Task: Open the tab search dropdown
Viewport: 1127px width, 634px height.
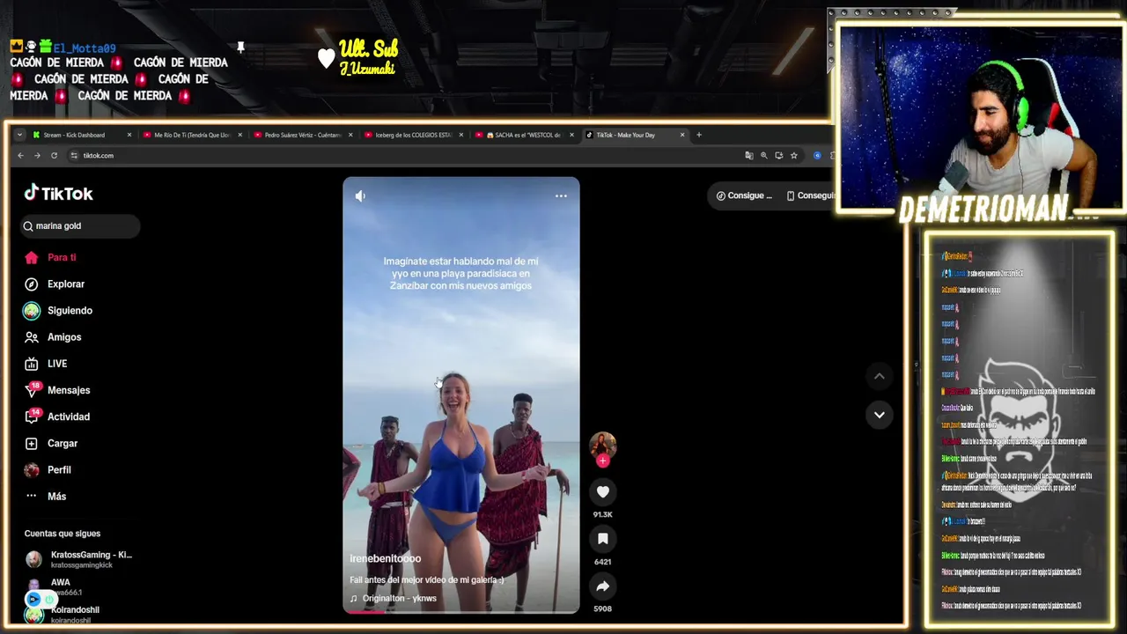Action: pyautogui.click(x=19, y=135)
